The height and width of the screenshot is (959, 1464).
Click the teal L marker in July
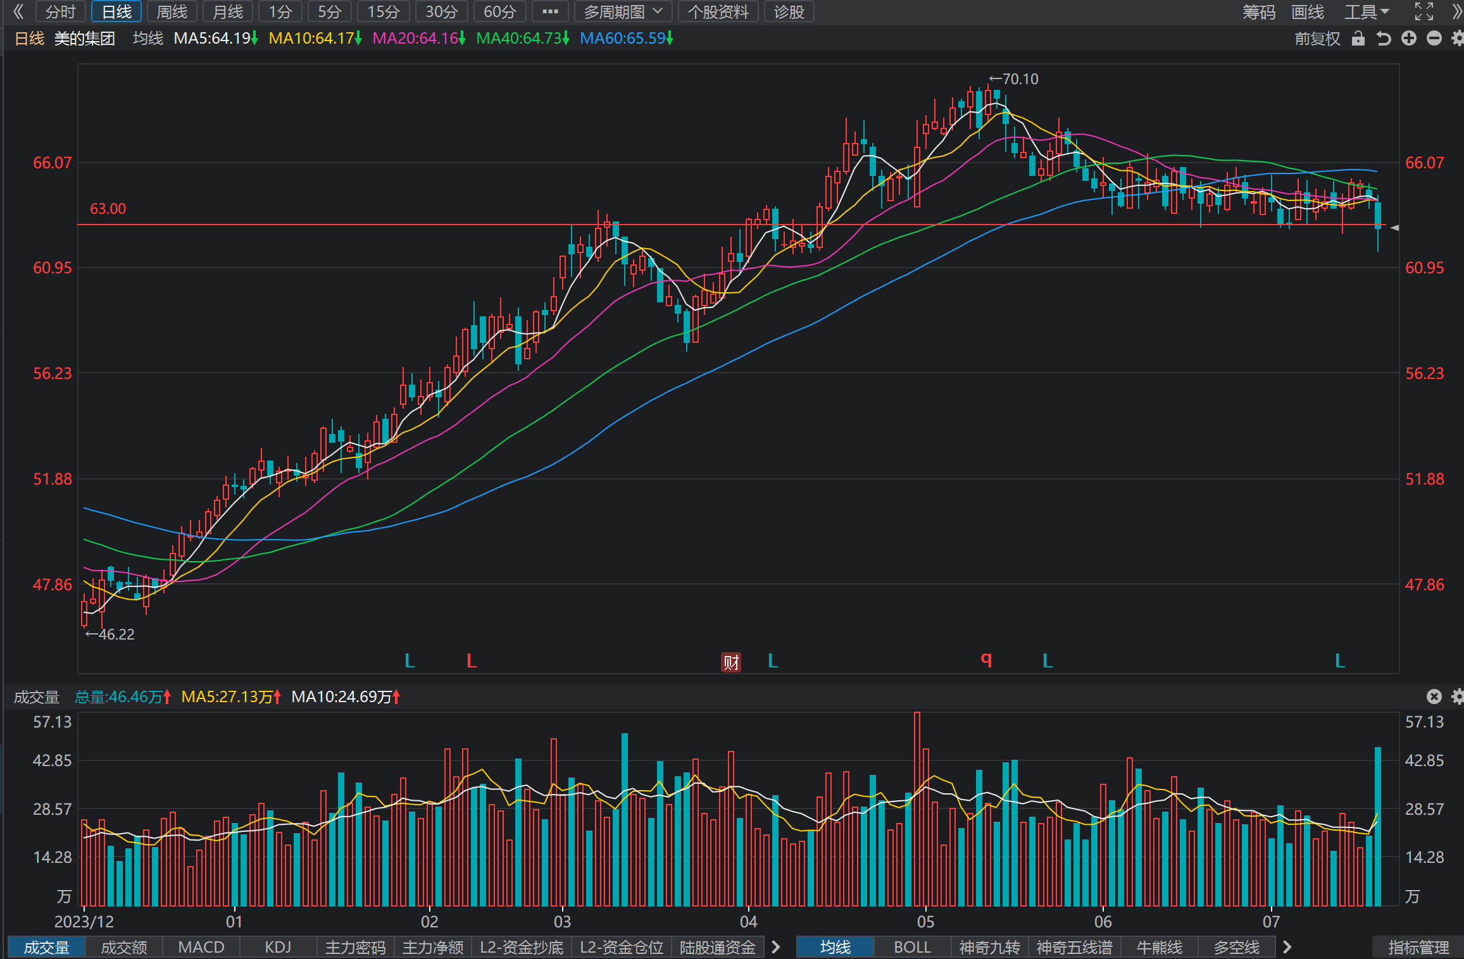tap(1340, 661)
